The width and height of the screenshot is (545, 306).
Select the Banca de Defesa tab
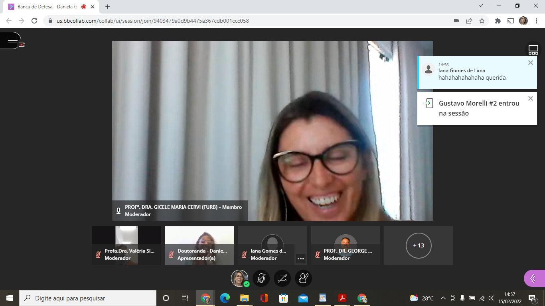[x=52, y=7]
